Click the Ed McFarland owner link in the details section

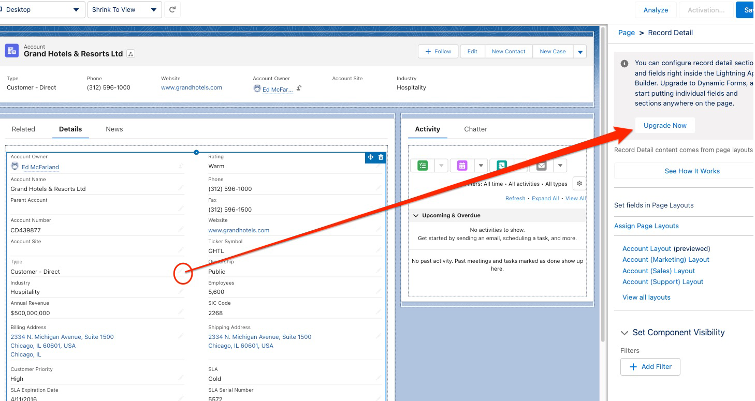pos(40,167)
